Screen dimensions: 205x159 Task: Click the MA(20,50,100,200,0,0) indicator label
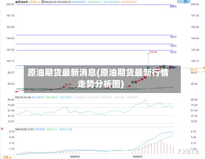click(58, 2)
